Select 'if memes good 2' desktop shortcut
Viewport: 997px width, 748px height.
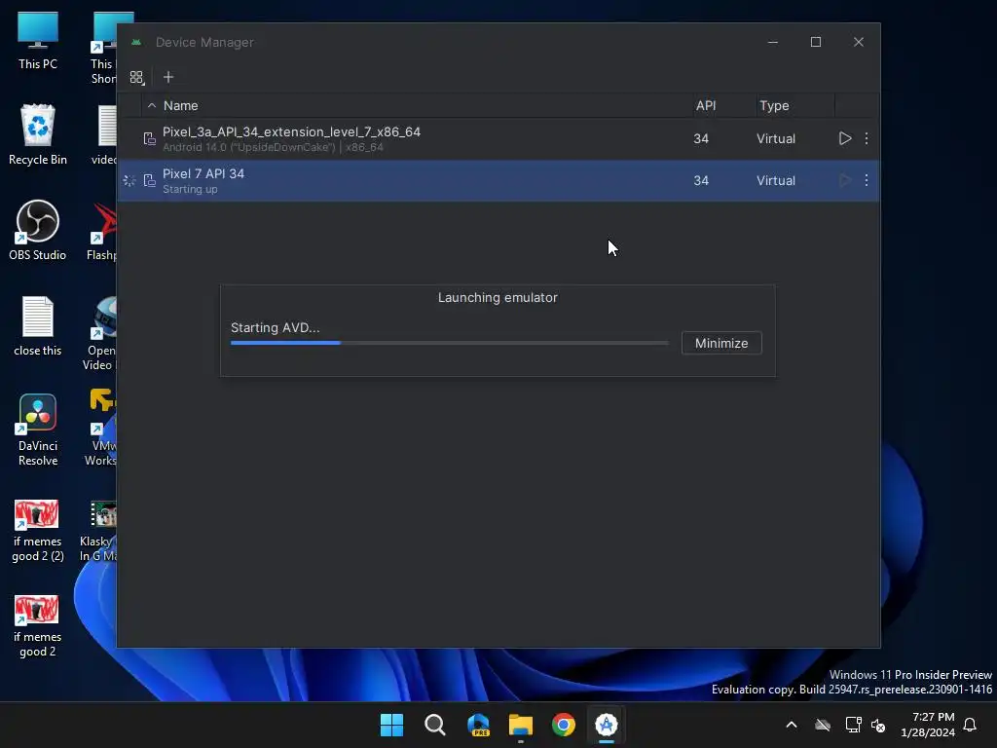pos(38,626)
